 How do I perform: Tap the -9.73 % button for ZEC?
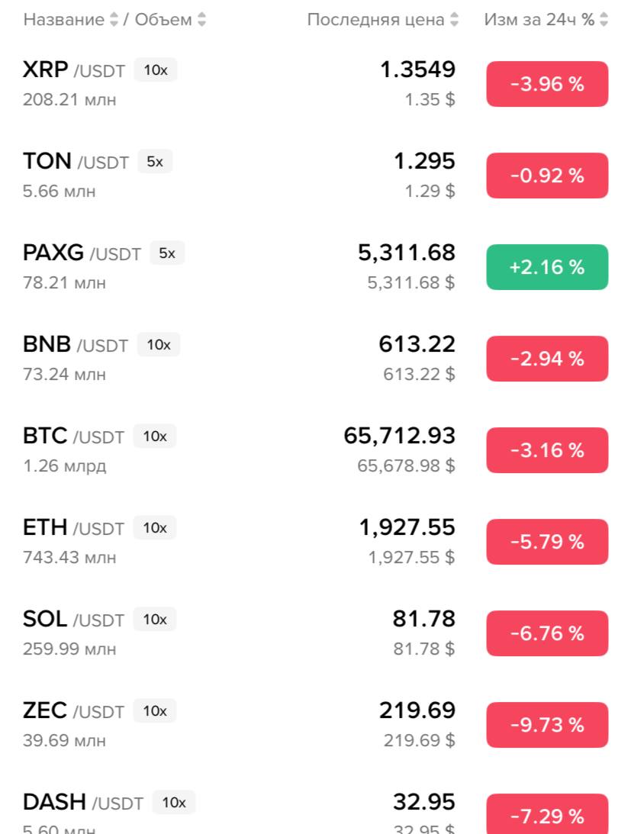pyautogui.click(x=547, y=724)
